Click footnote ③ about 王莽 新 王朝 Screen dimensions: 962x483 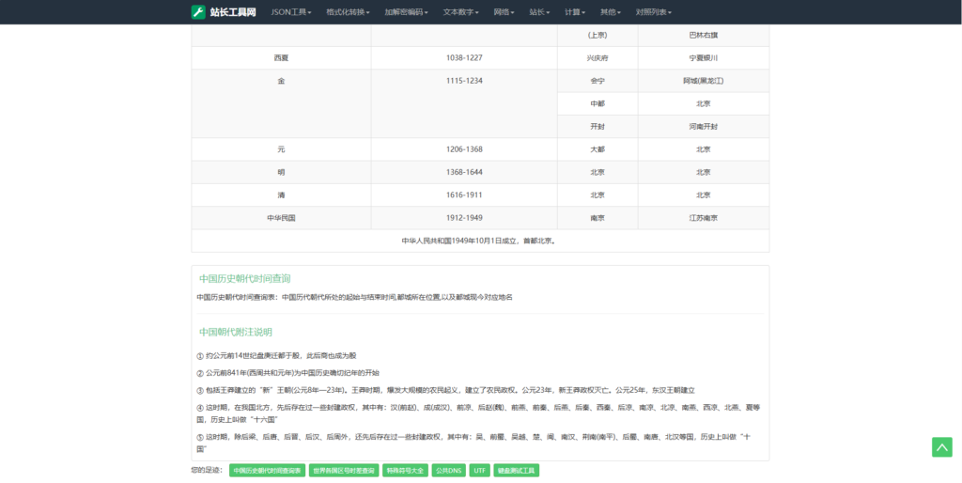coord(445,390)
